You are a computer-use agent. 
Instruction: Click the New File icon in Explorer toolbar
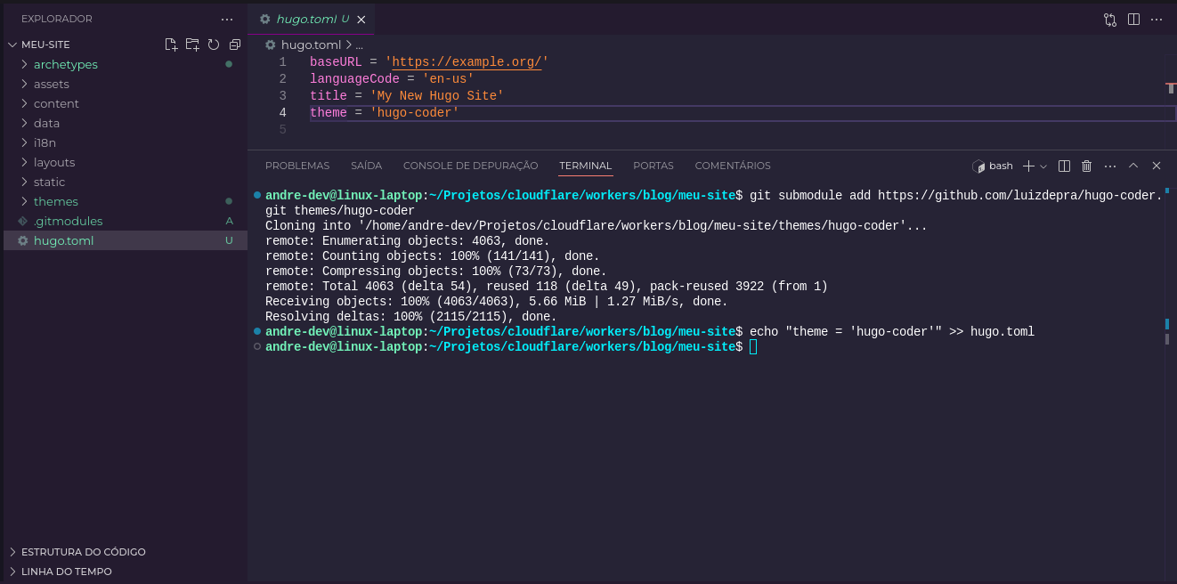172,44
